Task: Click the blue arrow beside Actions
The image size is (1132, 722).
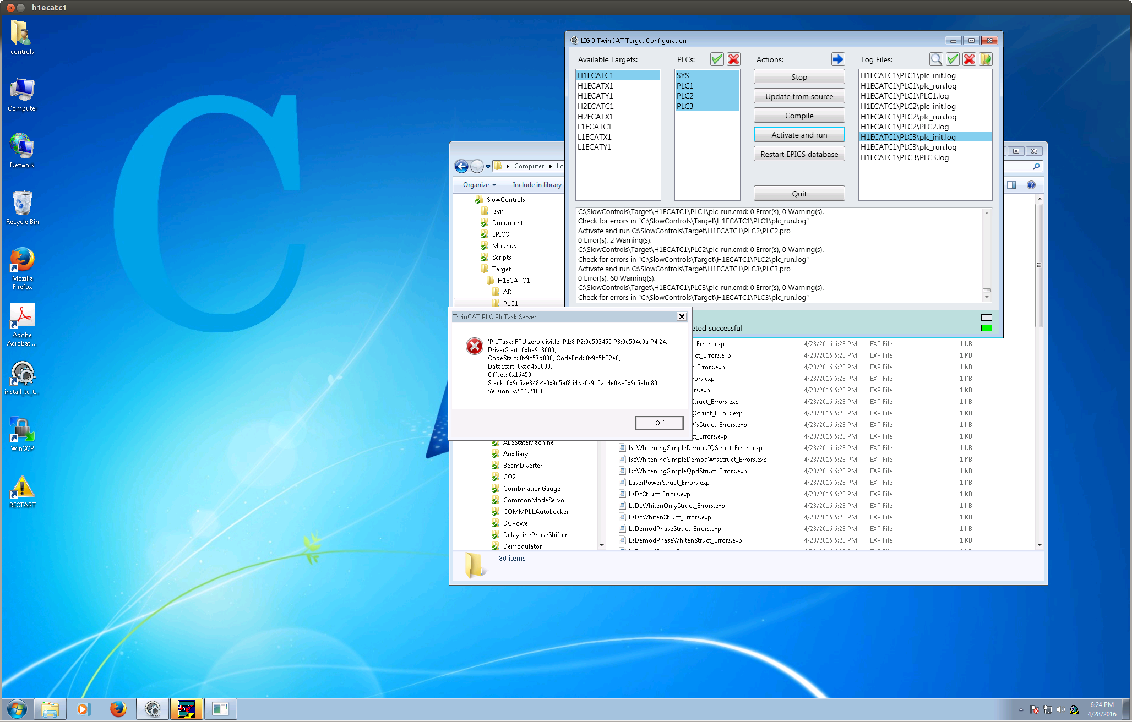Action: 837,59
